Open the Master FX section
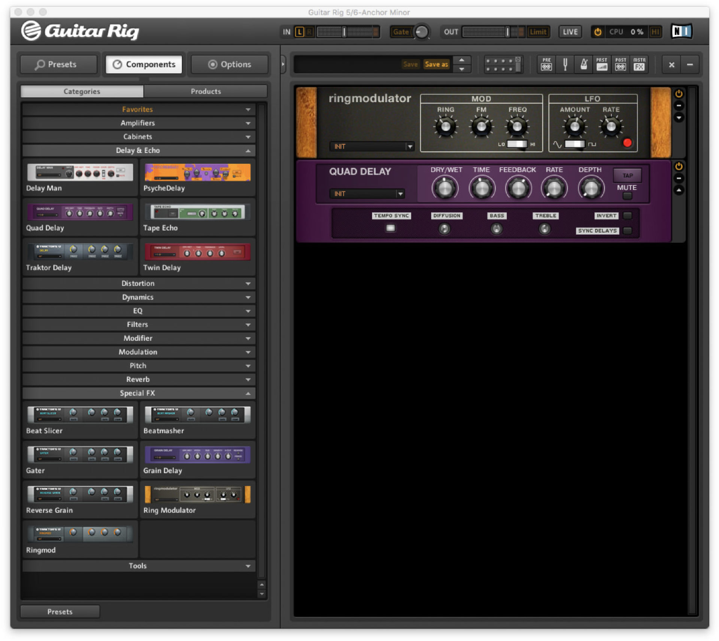The width and height of the screenshot is (719, 641). tap(639, 64)
